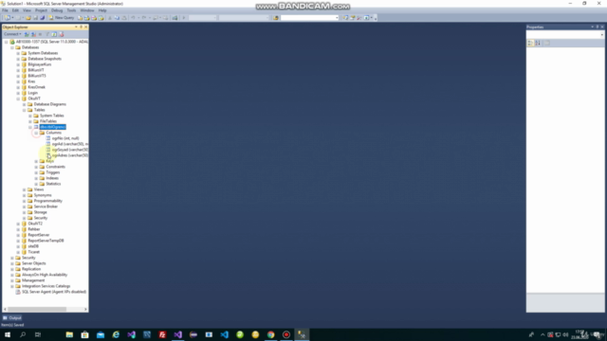The image size is (607, 341).
Task: Select the dbo.tblOgrenci table
Action: pyautogui.click(x=53, y=127)
